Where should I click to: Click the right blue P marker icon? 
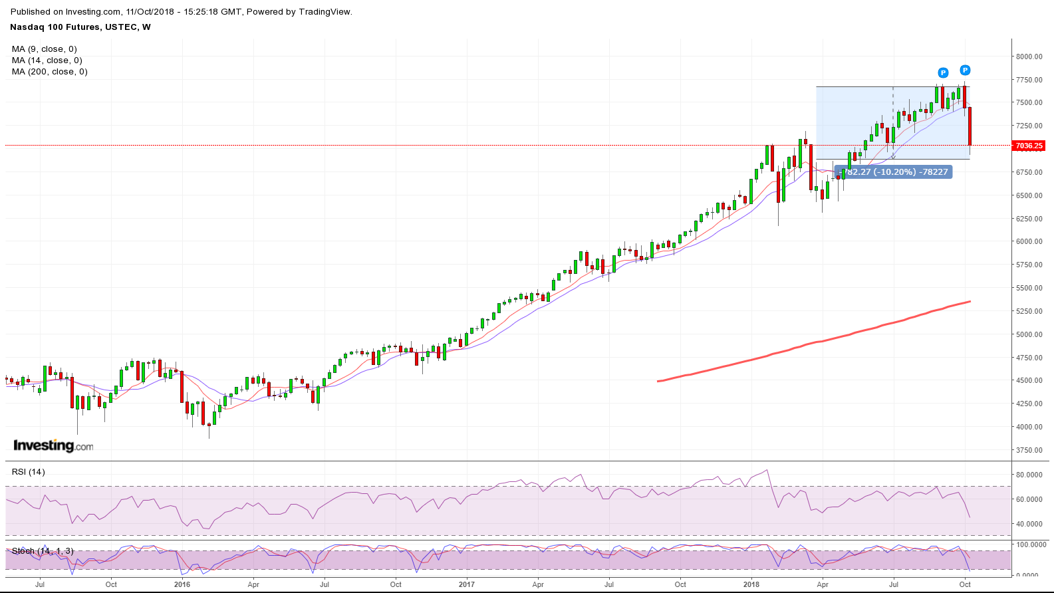coord(965,70)
